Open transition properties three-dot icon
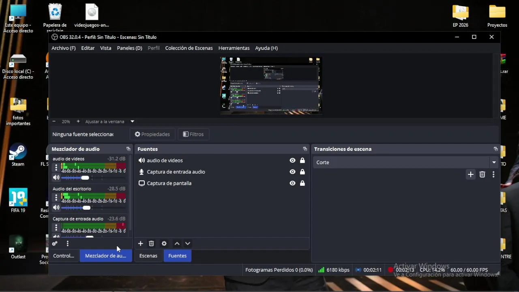The image size is (519, 292). point(493,174)
